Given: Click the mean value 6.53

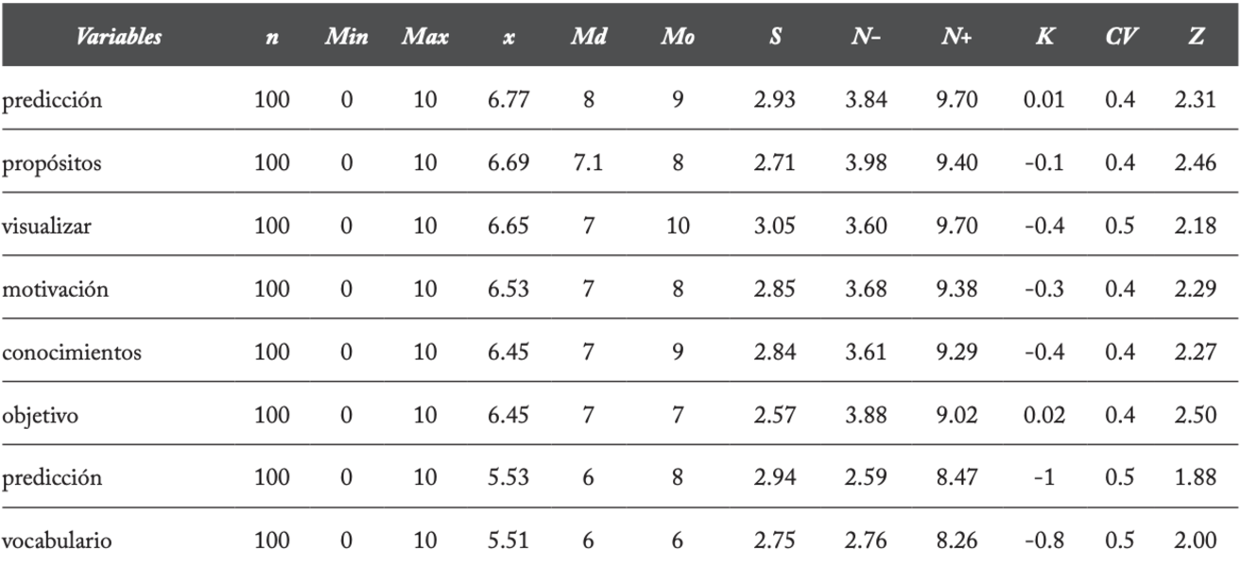Looking at the screenshot, I should point(508,289).
